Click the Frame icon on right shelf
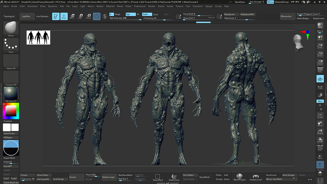Screen dimensions: 327x184 (x=320, y=116)
